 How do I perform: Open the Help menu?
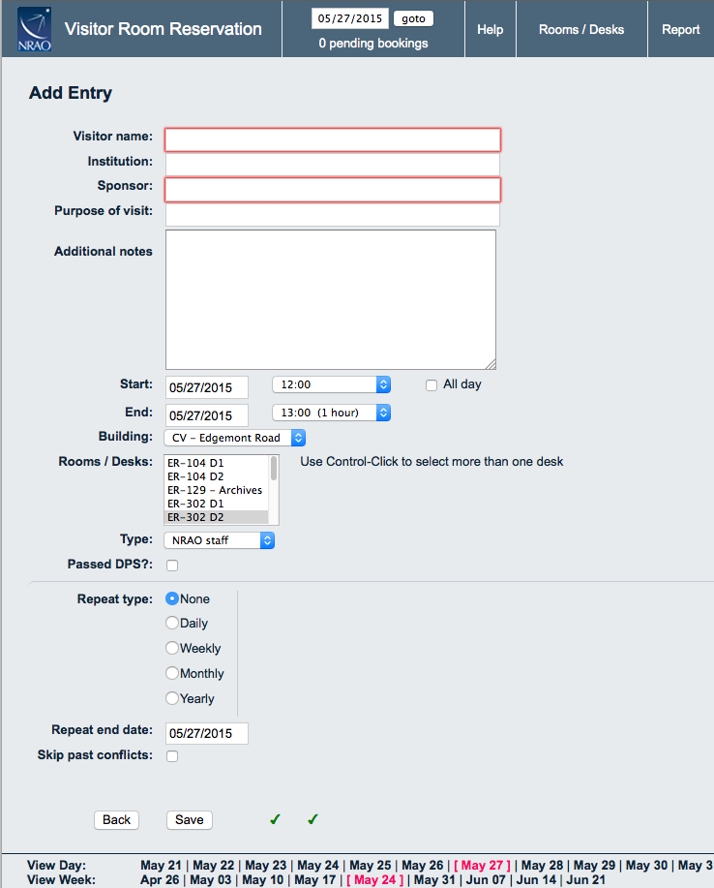point(491,30)
